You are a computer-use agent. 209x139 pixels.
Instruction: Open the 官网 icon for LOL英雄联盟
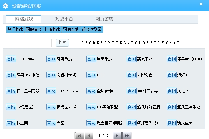92,107
